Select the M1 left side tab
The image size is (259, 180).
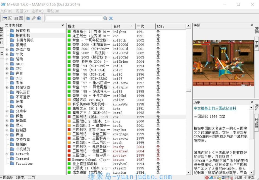click(2, 53)
